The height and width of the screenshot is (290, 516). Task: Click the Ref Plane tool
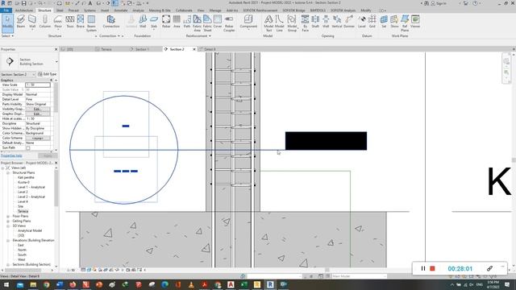pyautogui.click(x=405, y=23)
